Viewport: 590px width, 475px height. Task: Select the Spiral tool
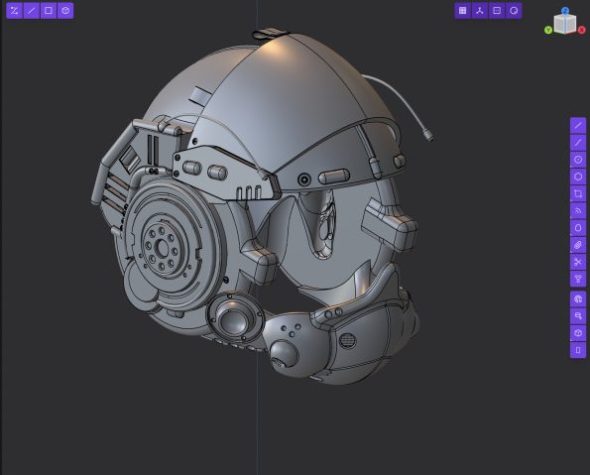[x=578, y=211]
